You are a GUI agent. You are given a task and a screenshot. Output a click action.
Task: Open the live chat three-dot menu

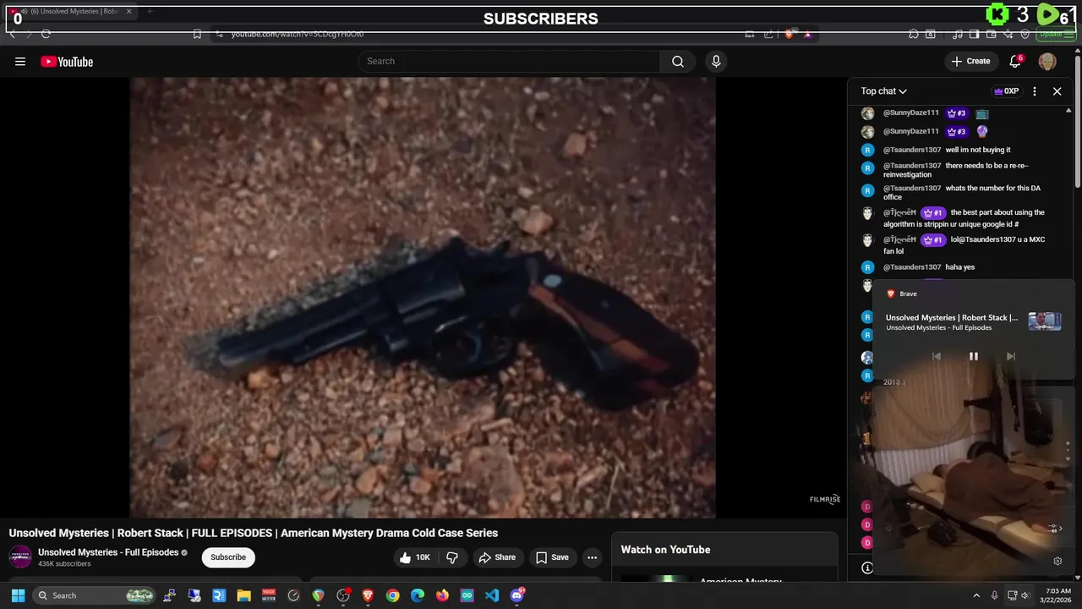[1035, 91]
